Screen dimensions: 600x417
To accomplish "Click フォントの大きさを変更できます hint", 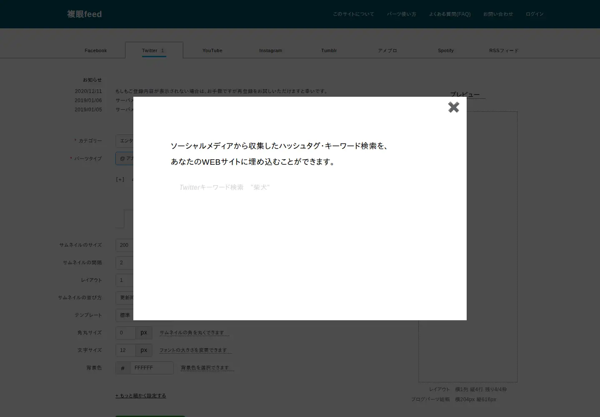I will tap(195, 350).
